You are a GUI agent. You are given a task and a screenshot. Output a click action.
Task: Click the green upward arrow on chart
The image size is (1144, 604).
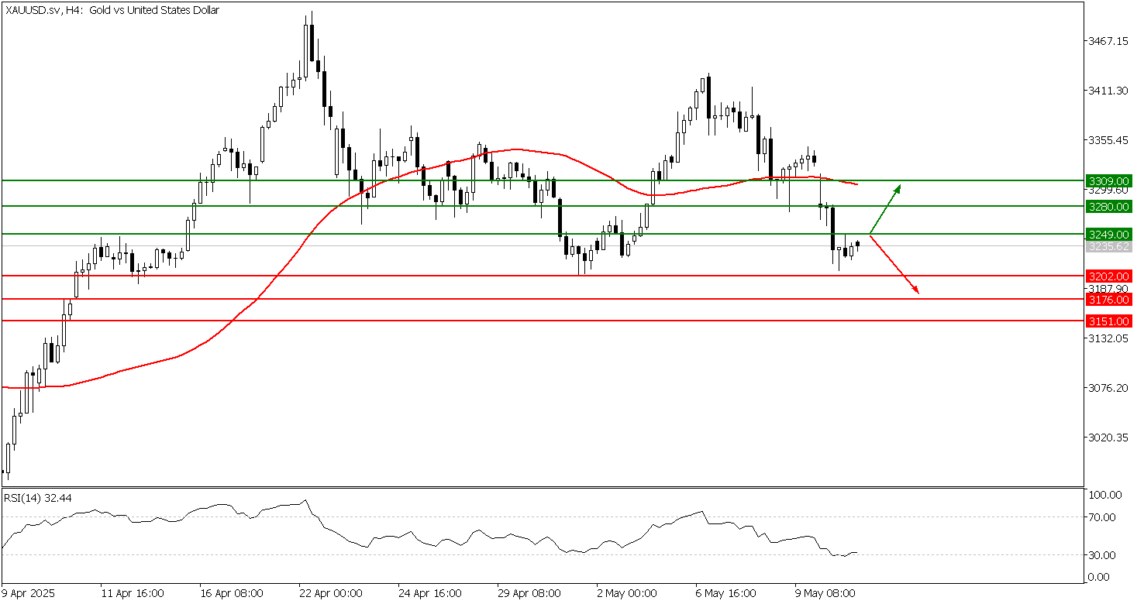pyautogui.click(x=885, y=209)
